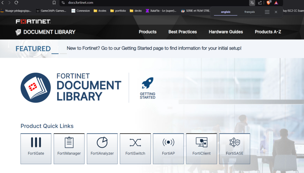The height and width of the screenshot is (173, 304).
Task: Select français tab in the translate popup
Action: click(249, 12)
